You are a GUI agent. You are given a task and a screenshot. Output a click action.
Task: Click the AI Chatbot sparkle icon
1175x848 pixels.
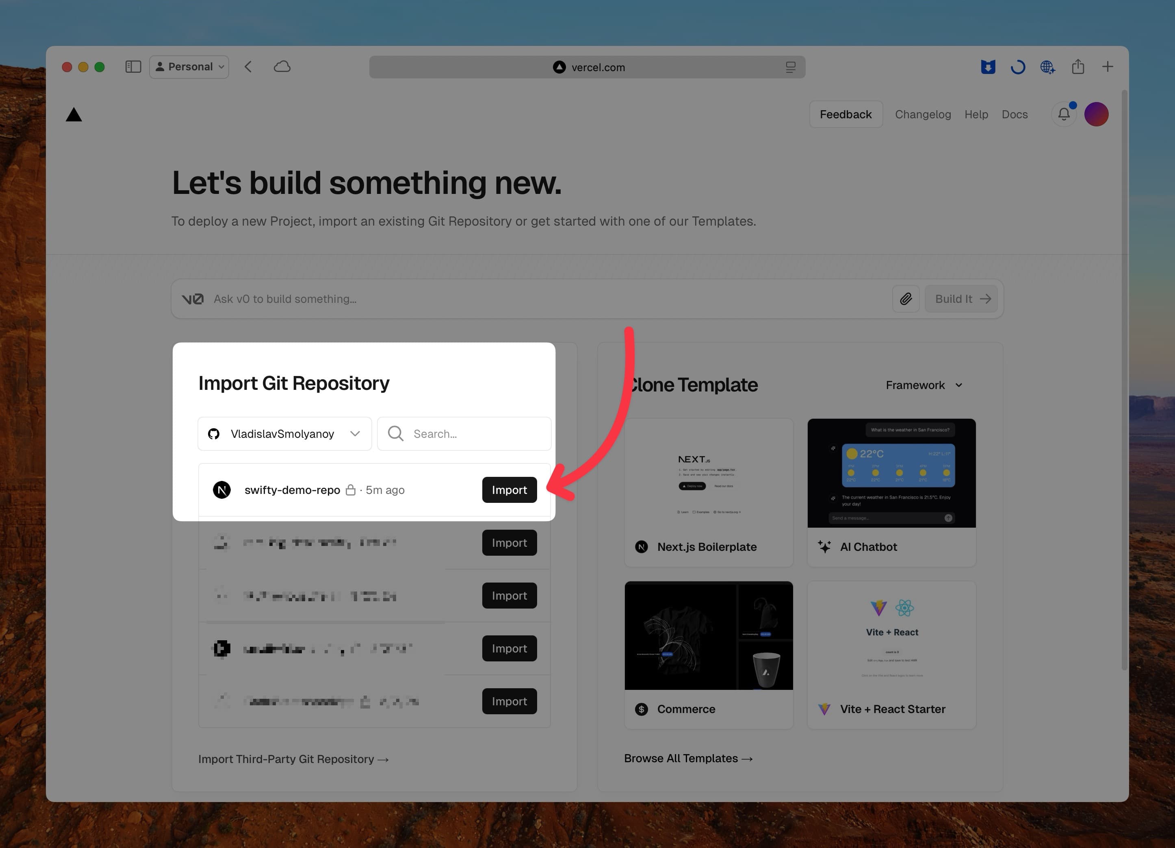tap(824, 547)
